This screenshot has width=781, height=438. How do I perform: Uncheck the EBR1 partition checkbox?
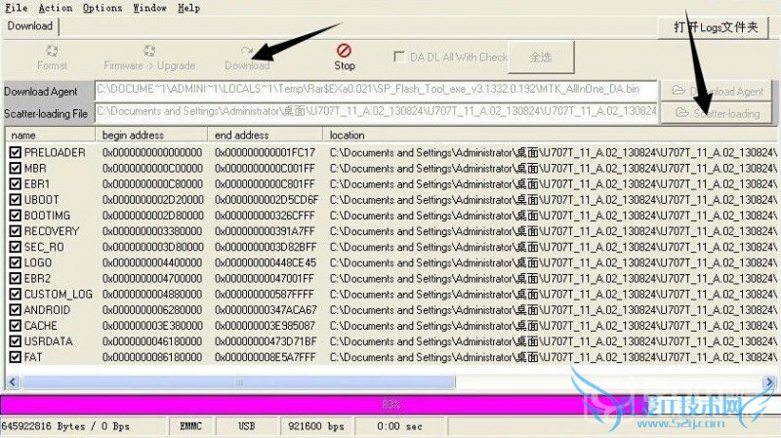coord(15,183)
